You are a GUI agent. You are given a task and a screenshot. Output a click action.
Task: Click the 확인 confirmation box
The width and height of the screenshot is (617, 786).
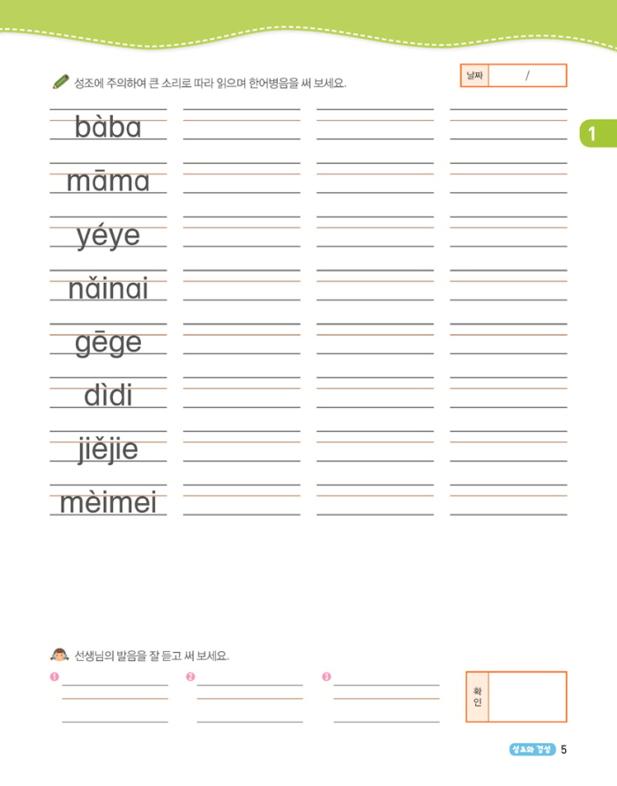[526, 696]
